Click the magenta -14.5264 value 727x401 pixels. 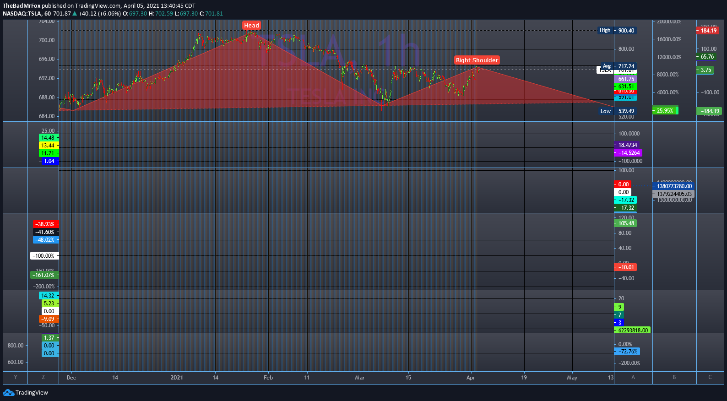pos(628,153)
